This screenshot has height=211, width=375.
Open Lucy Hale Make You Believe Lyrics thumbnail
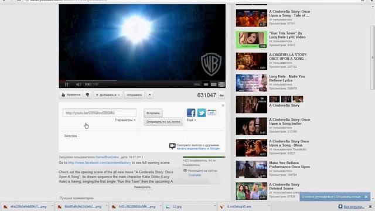click(251, 83)
